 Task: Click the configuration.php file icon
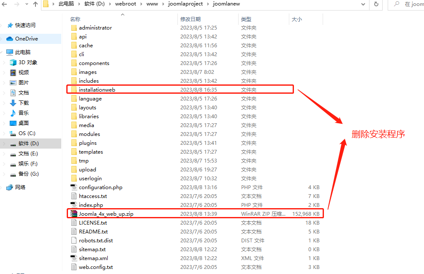pyautogui.click(x=74, y=187)
